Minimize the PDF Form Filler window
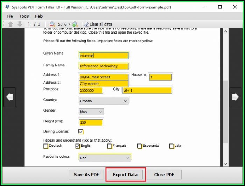The image size is (245, 186). [205, 7]
